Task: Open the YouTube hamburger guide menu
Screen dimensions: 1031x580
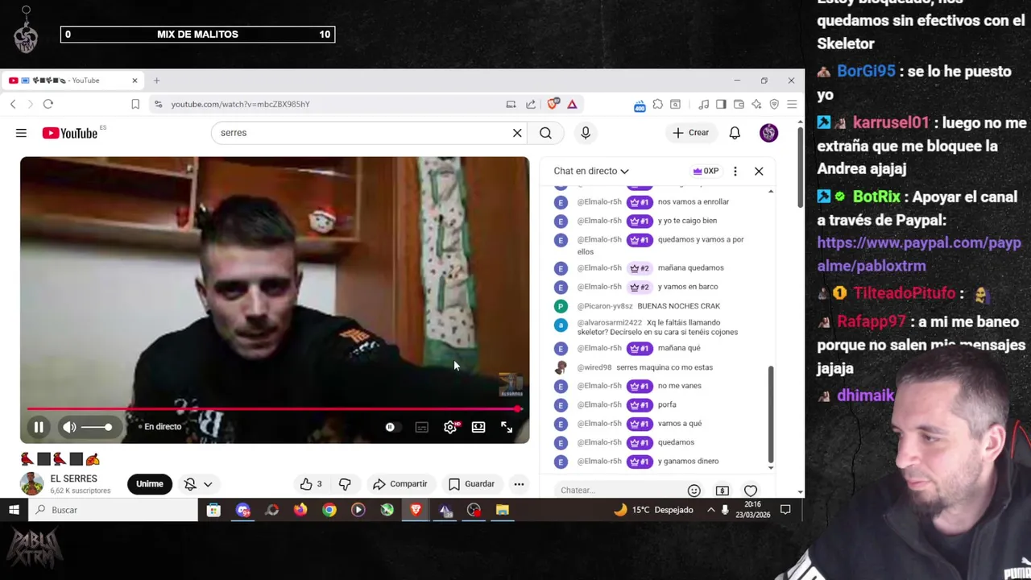Action: (21, 133)
